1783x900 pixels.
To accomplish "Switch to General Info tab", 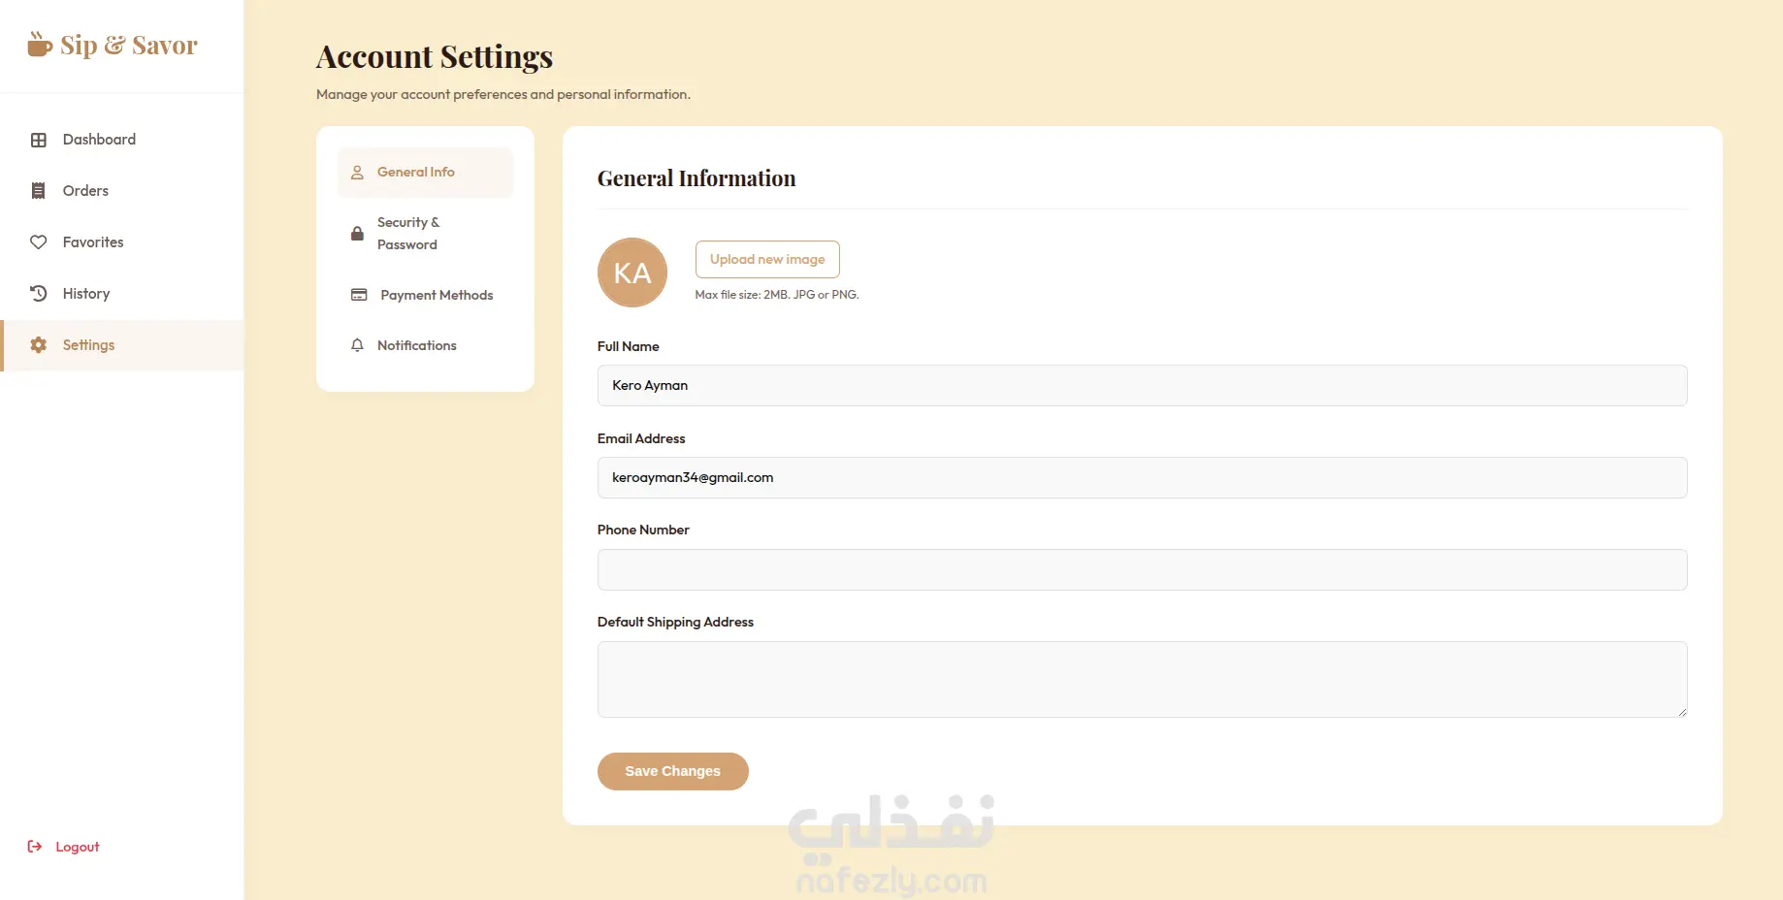I will [x=425, y=173].
